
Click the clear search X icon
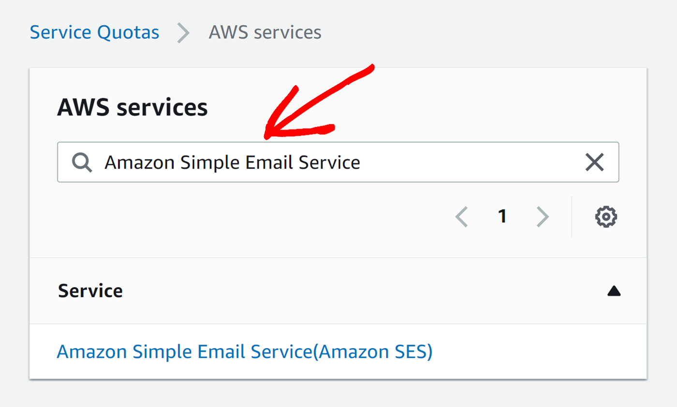(594, 162)
